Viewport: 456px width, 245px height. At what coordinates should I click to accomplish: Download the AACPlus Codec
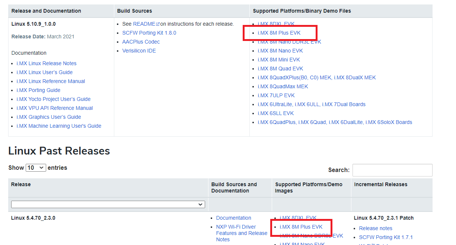tap(141, 42)
